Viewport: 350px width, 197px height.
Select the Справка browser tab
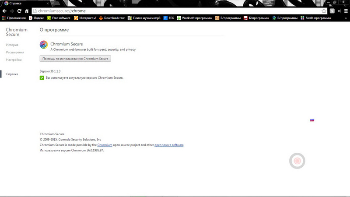(x=26, y=4)
